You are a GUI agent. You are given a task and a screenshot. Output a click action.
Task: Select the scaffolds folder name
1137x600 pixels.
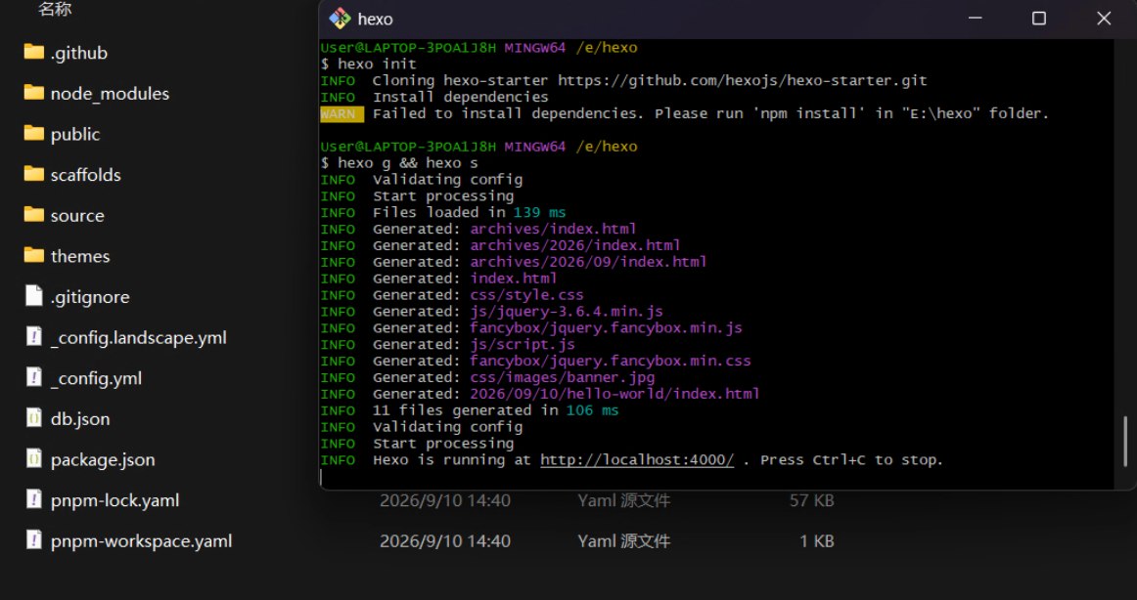click(x=85, y=174)
